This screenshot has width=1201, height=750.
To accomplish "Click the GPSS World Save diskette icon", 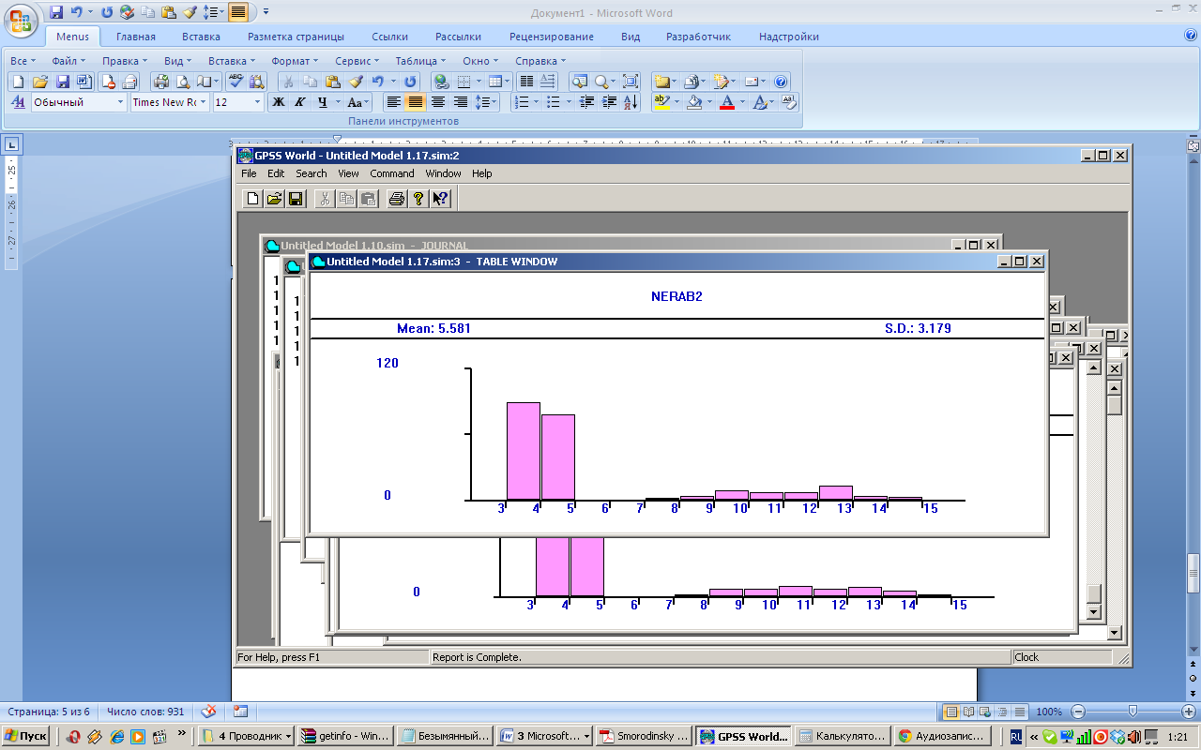I will [296, 198].
